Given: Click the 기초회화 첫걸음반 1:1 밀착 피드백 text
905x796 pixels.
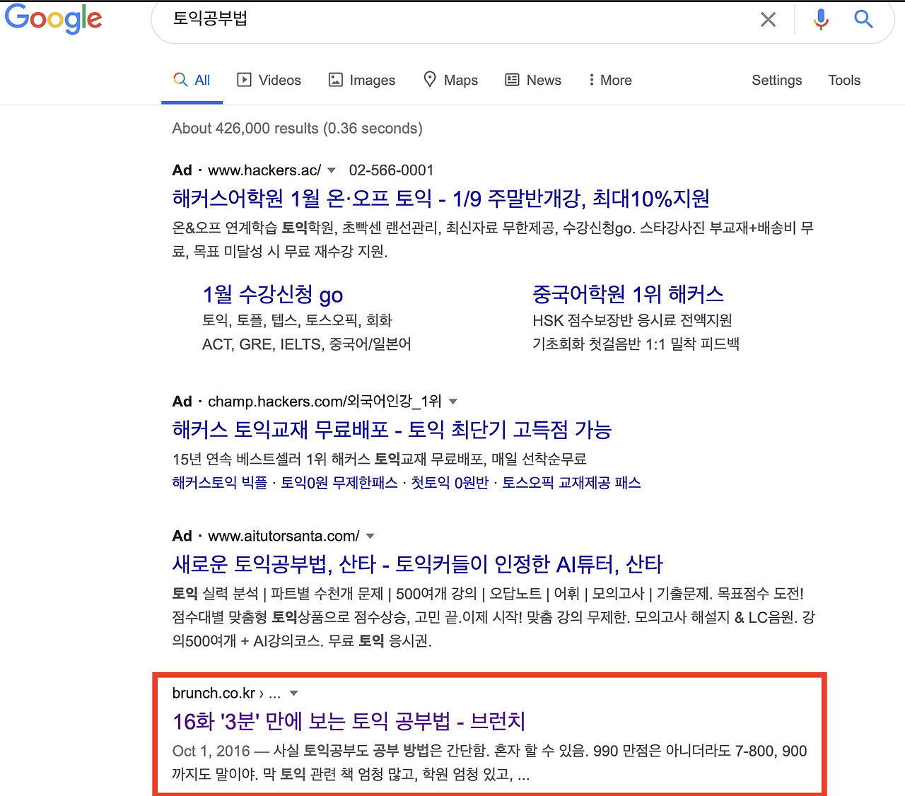Looking at the screenshot, I should pyautogui.click(x=636, y=344).
